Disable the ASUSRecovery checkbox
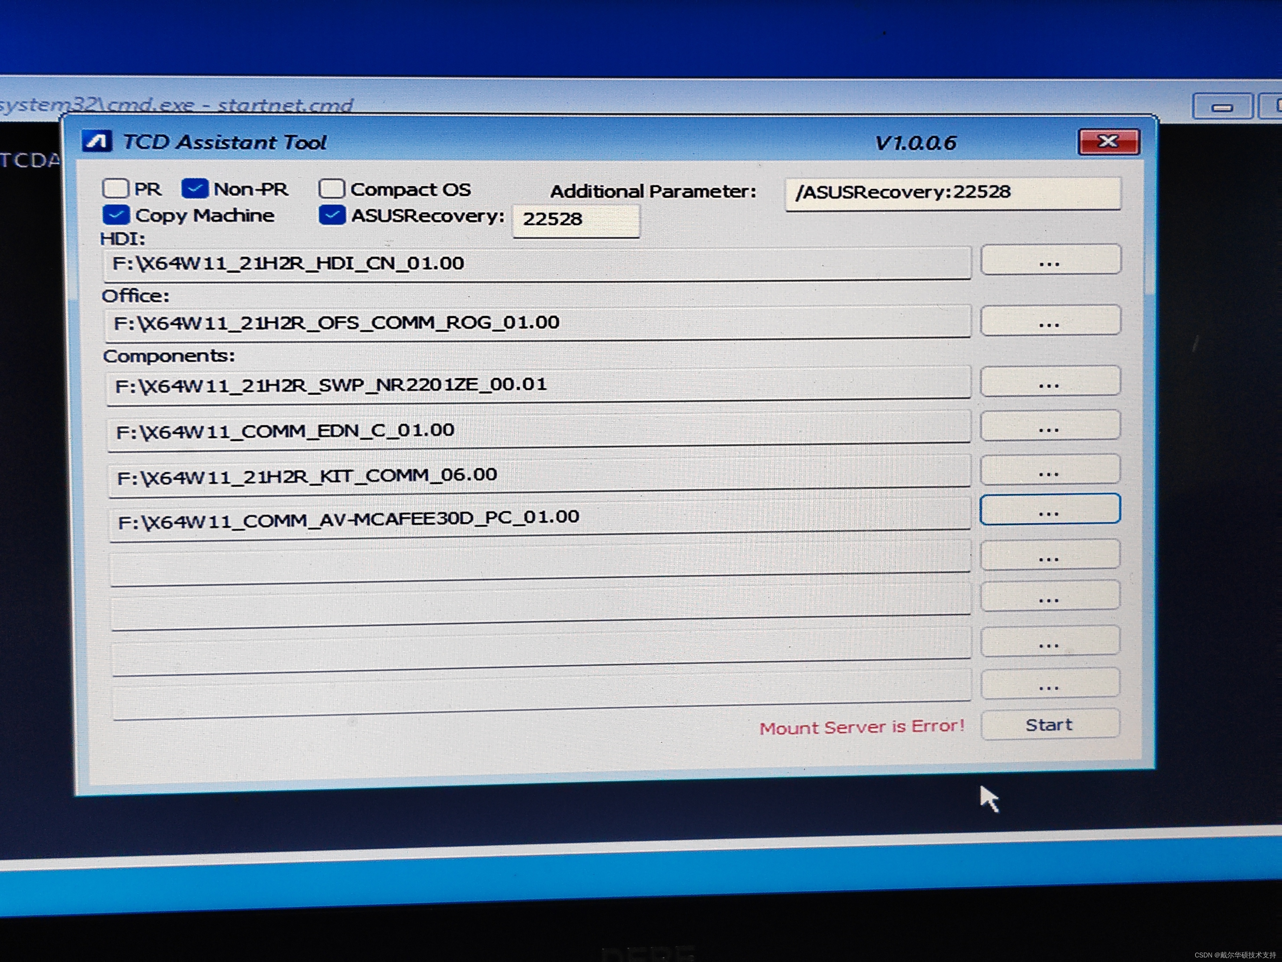 pyautogui.click(x=333, y=215)
